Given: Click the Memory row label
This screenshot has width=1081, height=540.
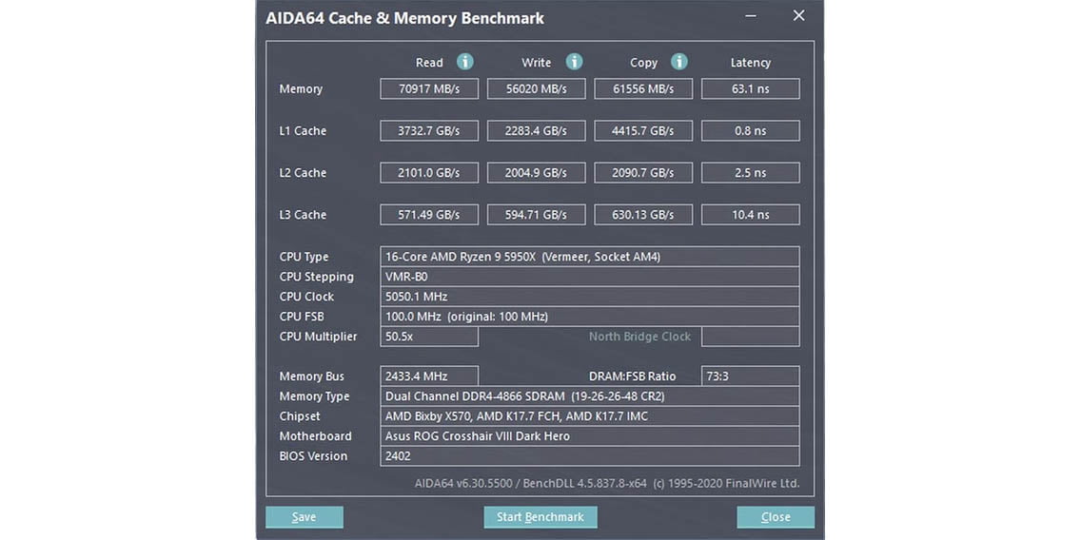Looking at the screenshot, I should [301, 88].
